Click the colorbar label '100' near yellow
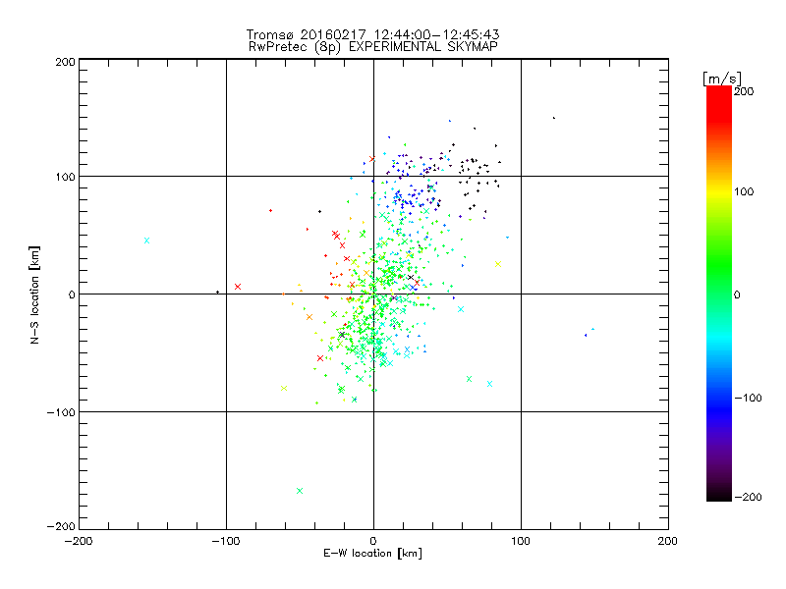Viewport: 786px width, 589px height. (744, 191)
